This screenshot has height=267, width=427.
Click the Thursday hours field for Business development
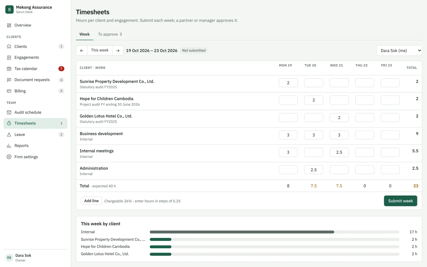click(365, 135)
